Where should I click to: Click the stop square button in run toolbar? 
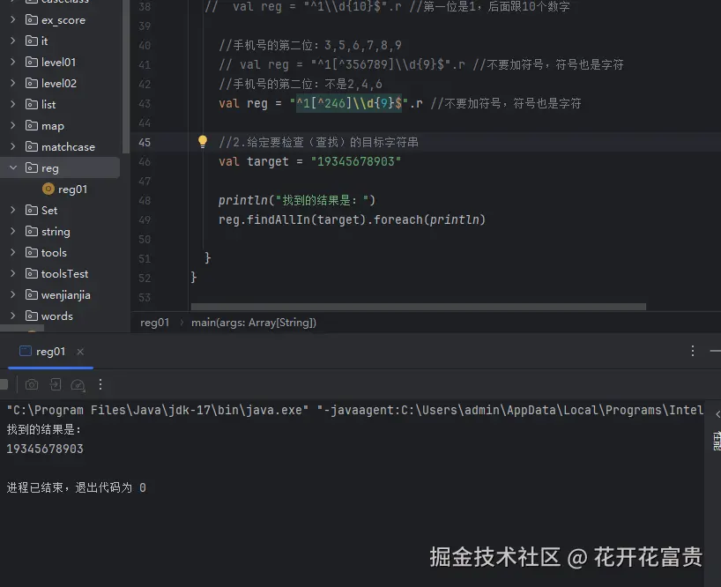(4, 384)
